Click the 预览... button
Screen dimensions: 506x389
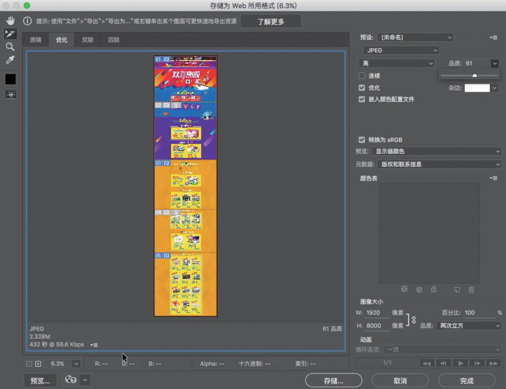40,381
